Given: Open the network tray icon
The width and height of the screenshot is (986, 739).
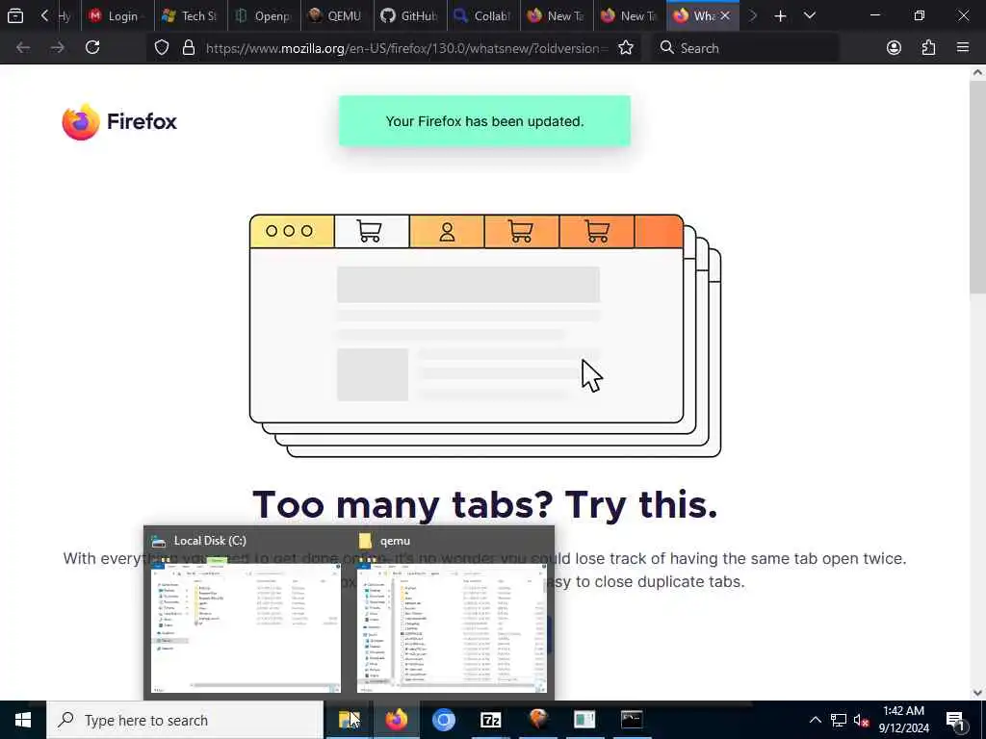Looking at the screenshot, I should tap(839, 720).
